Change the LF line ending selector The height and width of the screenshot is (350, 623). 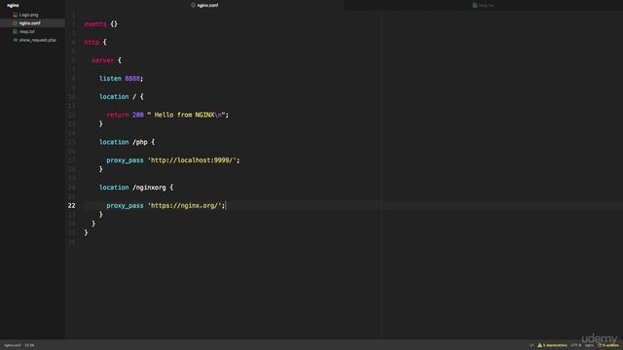(531, 345)
